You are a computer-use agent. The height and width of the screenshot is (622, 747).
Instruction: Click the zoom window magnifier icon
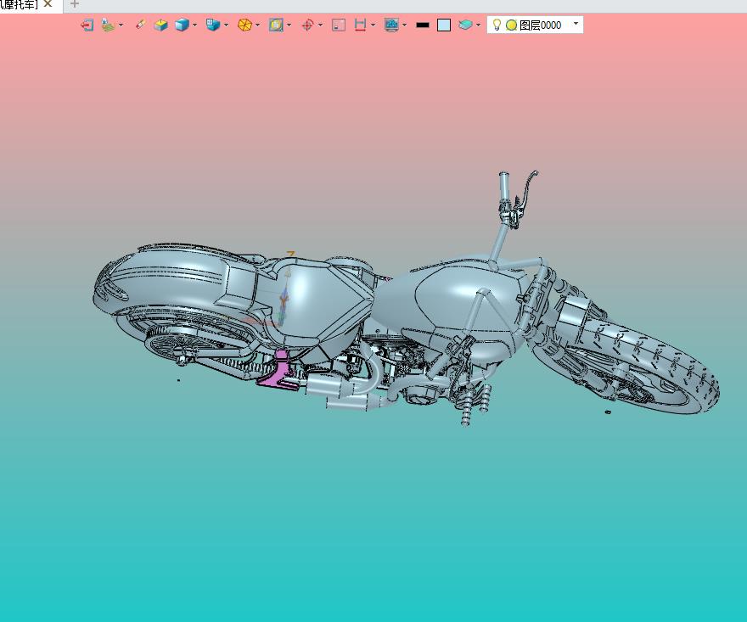[x=276, y=25]
